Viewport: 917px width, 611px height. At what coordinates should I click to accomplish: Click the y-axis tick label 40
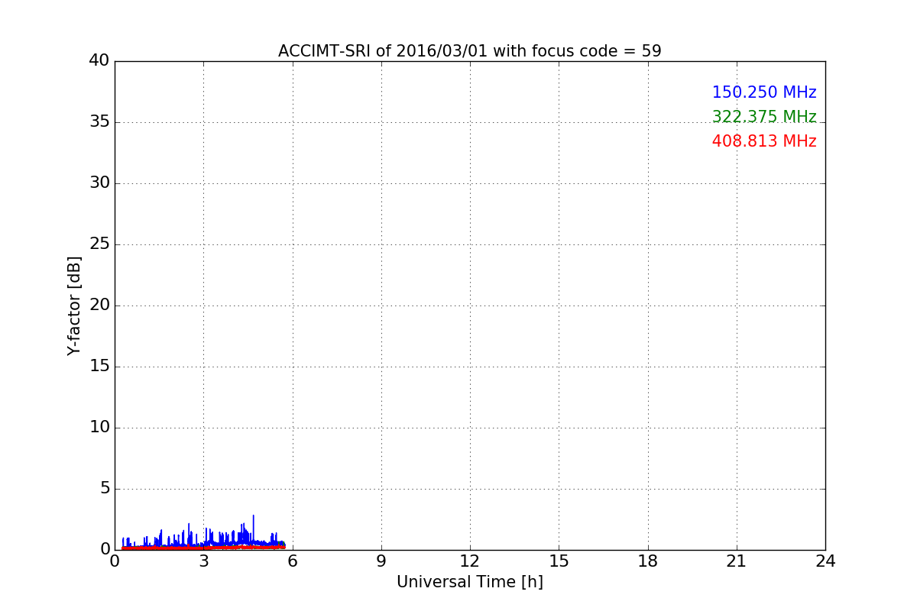point(99,61)
